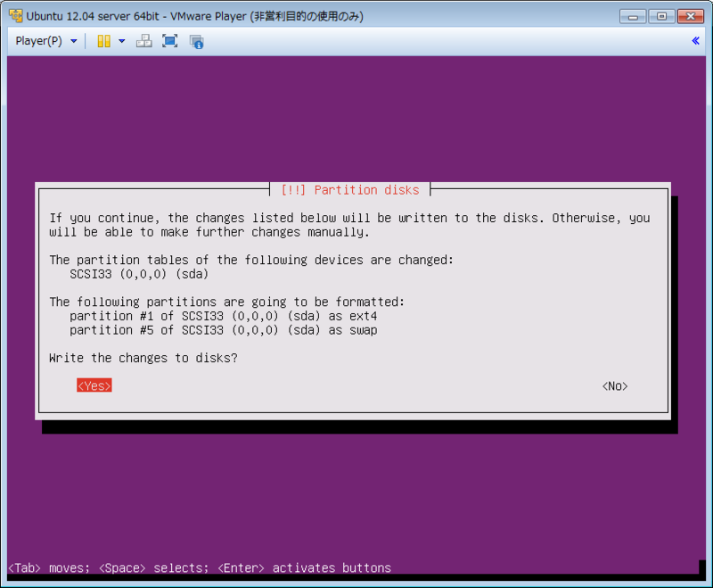
Task: Click 'The partition tables of the following devices' text
Action: click(x=251, y=260)
